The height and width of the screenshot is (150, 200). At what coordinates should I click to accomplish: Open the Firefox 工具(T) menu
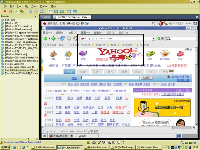click(x=111, y=32)
